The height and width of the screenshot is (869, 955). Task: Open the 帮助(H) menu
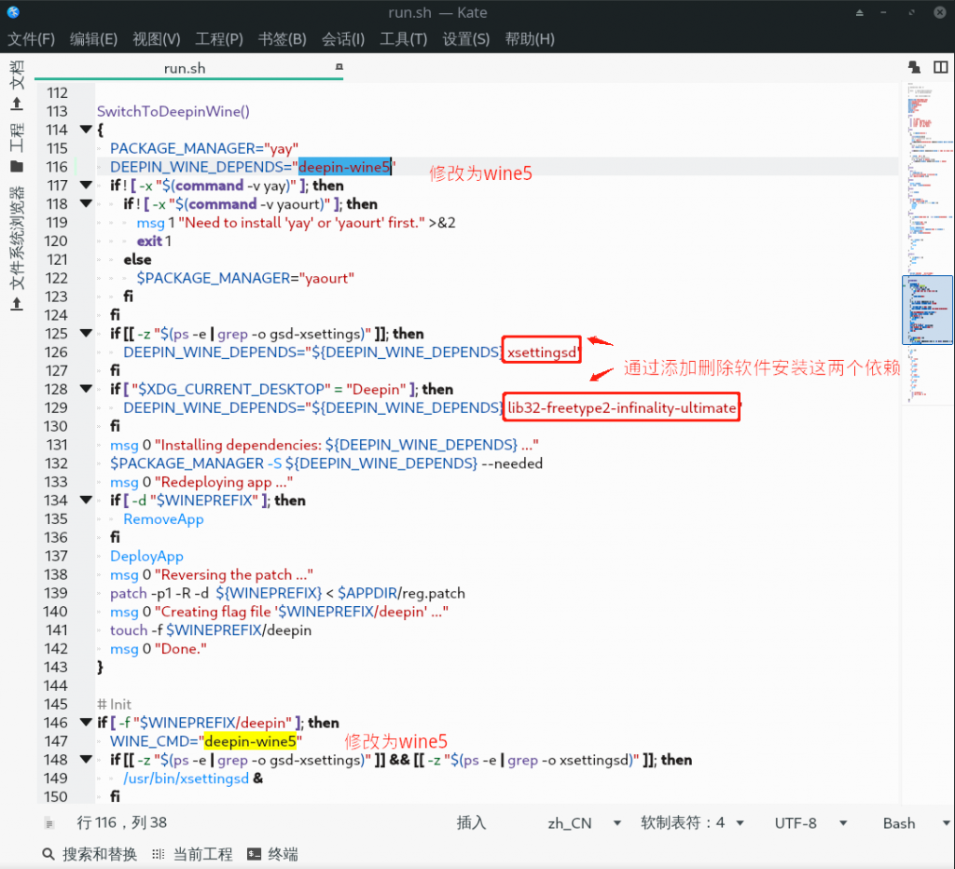tap(530, 39)
